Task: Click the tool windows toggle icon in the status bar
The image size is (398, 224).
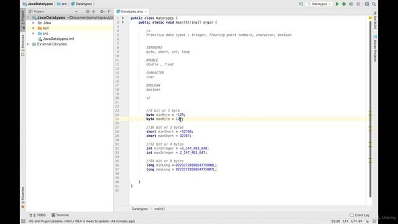Action: point(23,222)
